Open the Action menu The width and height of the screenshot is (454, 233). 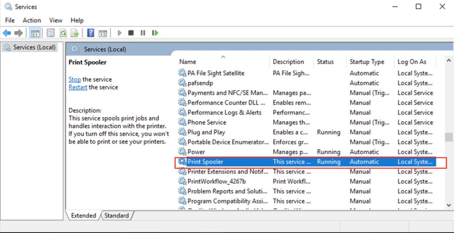coord(32,20)
